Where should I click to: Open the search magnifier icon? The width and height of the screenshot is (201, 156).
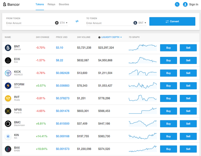click(x=177, y=4)
